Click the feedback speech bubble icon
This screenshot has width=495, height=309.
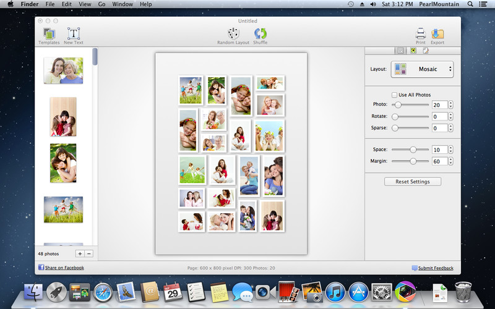(x=415, y=268)
